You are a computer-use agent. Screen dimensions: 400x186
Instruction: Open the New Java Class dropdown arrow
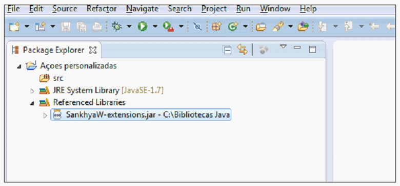click(245, 26)
